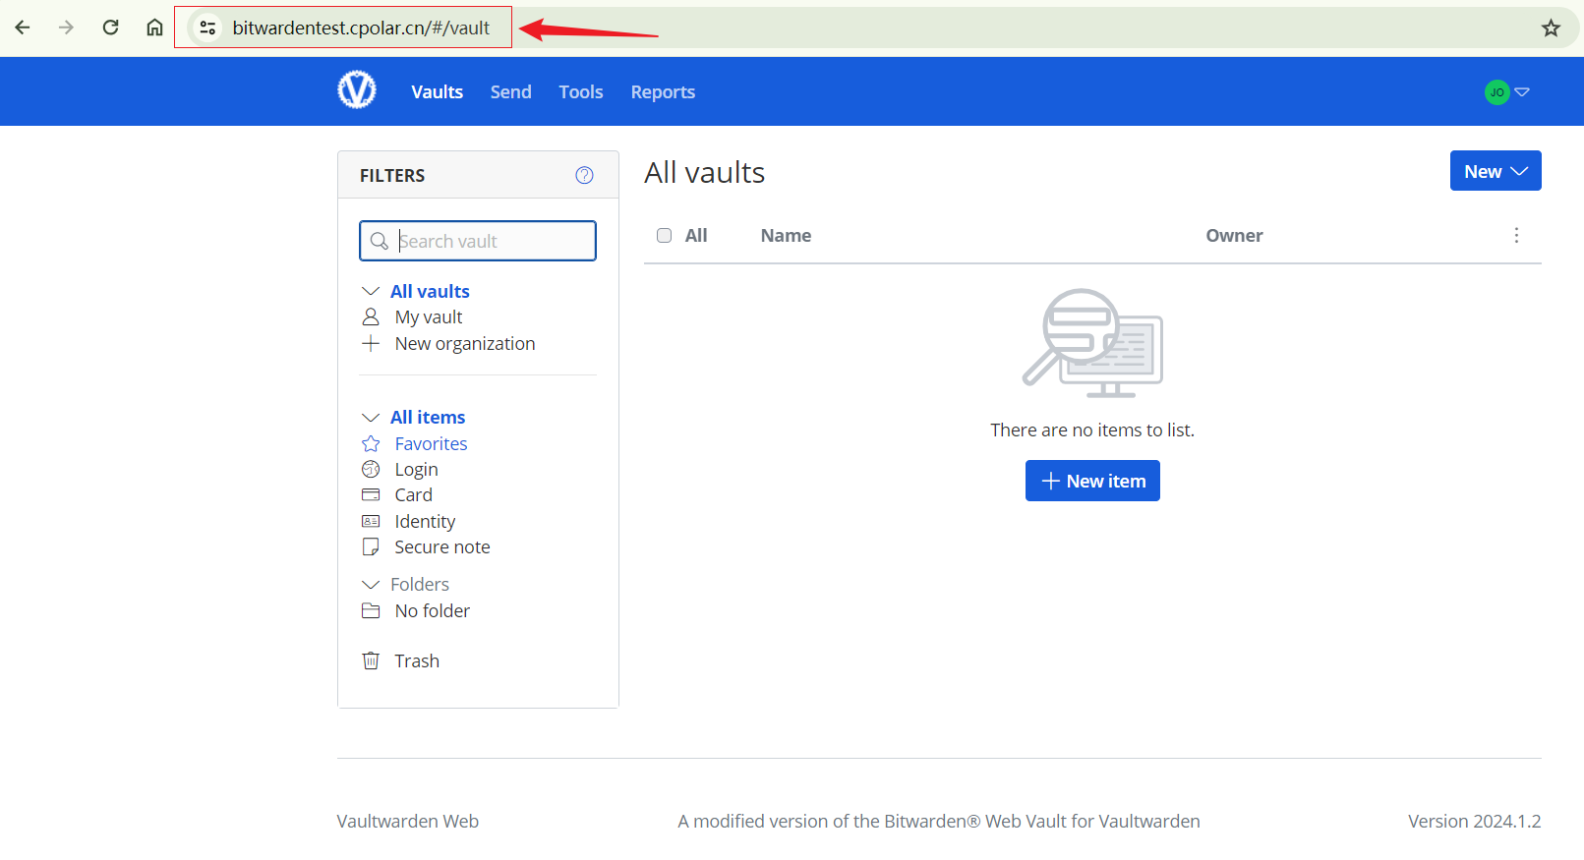The height and width of the screenshot is (860, 1584).
Task: Select the Folders heading
Action: coord(420,584)
